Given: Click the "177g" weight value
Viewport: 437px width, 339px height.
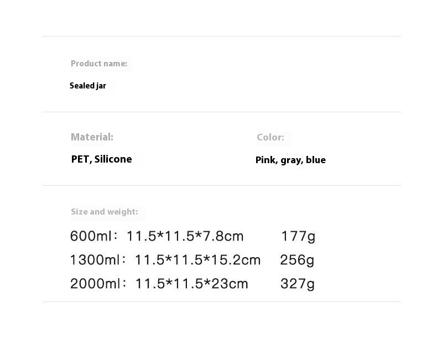Looking at the screenshot, I should coord(298,237).
